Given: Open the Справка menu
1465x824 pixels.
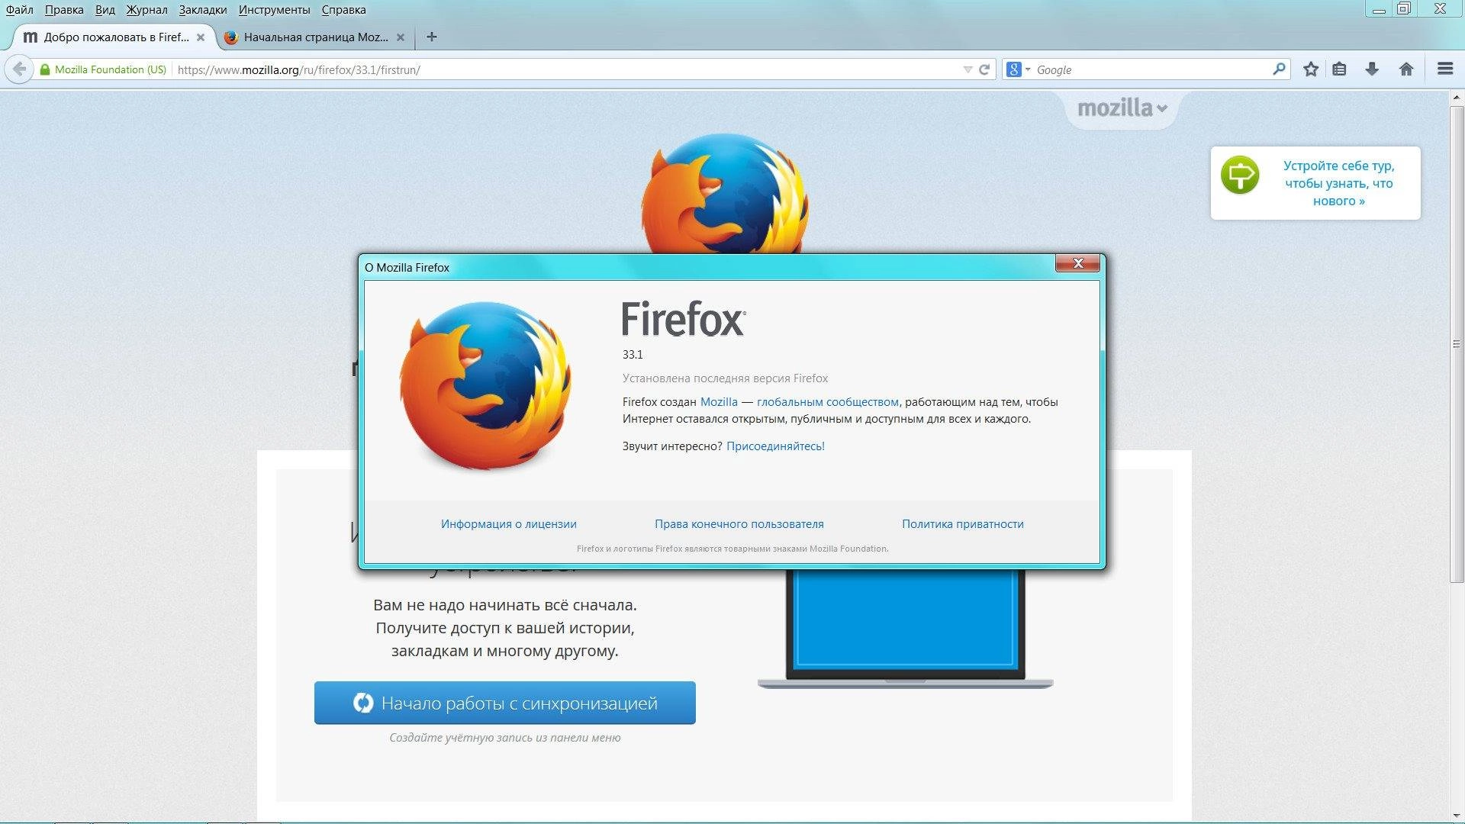Looking at the screenshot, I should tap(343, 10).
